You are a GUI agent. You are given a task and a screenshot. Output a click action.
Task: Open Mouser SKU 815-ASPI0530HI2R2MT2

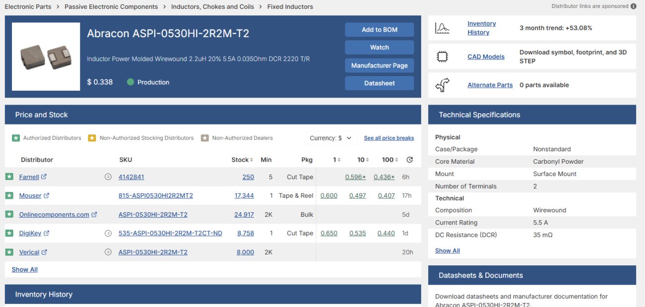(x=156, y=195)
